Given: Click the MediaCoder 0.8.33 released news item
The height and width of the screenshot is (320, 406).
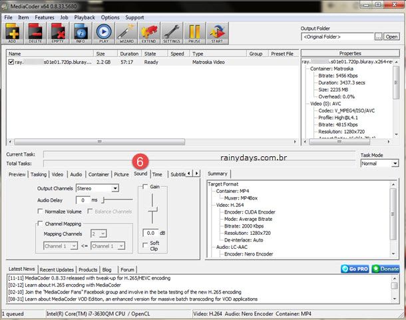Looking at the screenshot, I should 89,278.
